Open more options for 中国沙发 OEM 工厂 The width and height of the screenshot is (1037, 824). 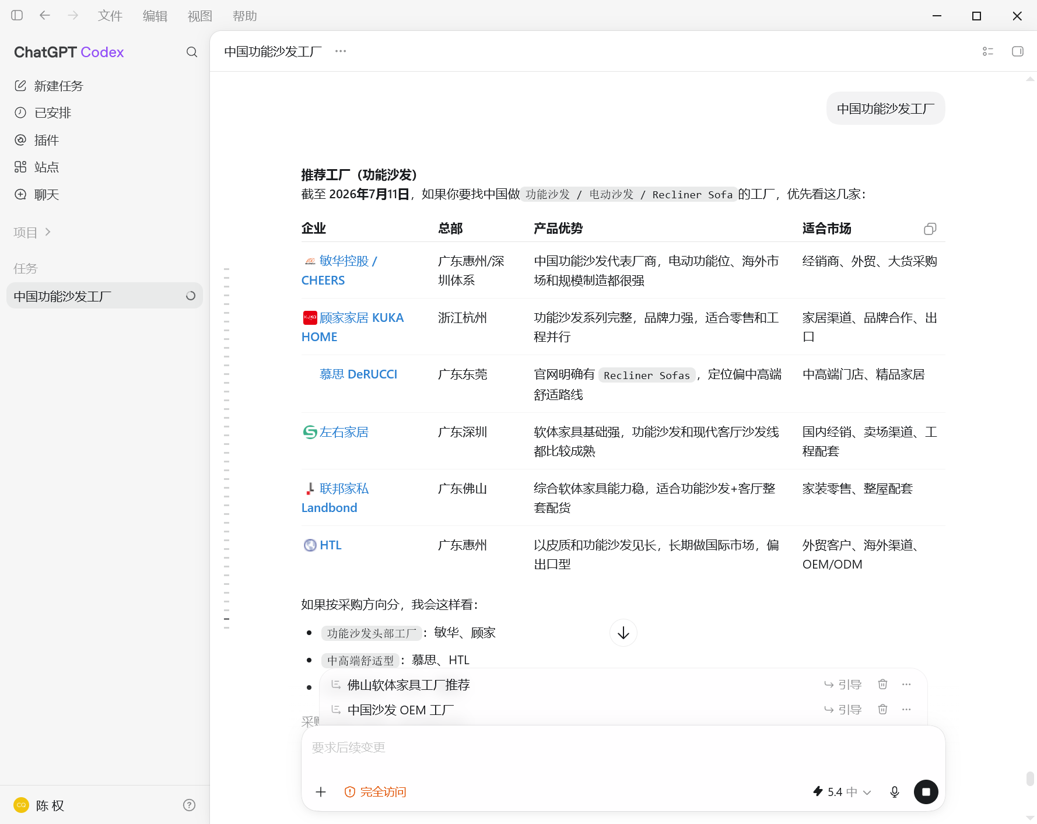coord(906,709)
